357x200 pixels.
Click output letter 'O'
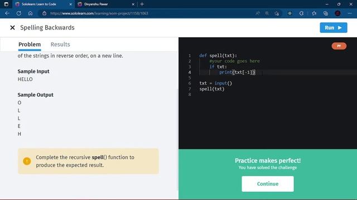(20, 103)
